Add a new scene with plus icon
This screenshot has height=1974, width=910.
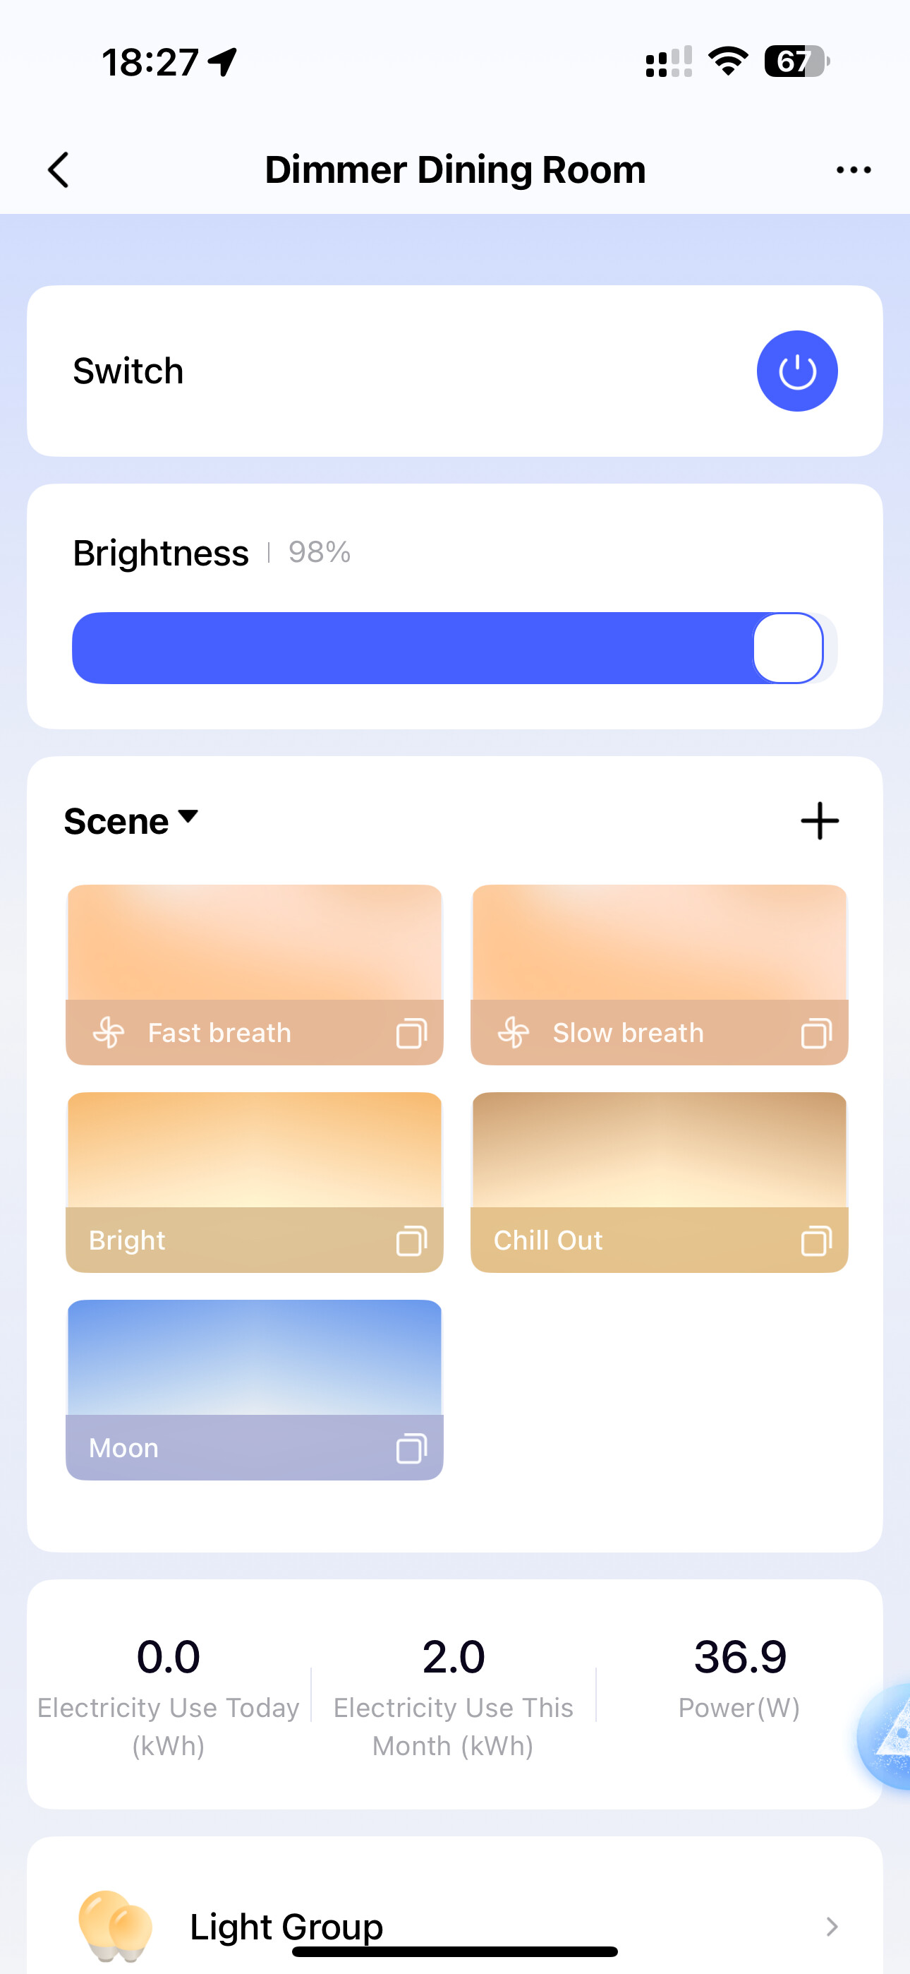[x=820, y=820]
